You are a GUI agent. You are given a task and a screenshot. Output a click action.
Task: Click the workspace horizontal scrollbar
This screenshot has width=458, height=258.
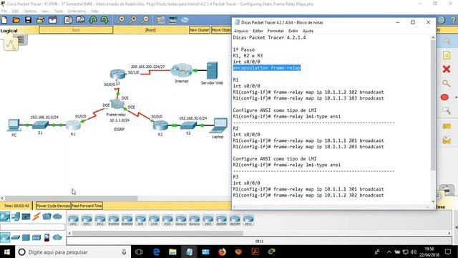click(x=72, y=198)
